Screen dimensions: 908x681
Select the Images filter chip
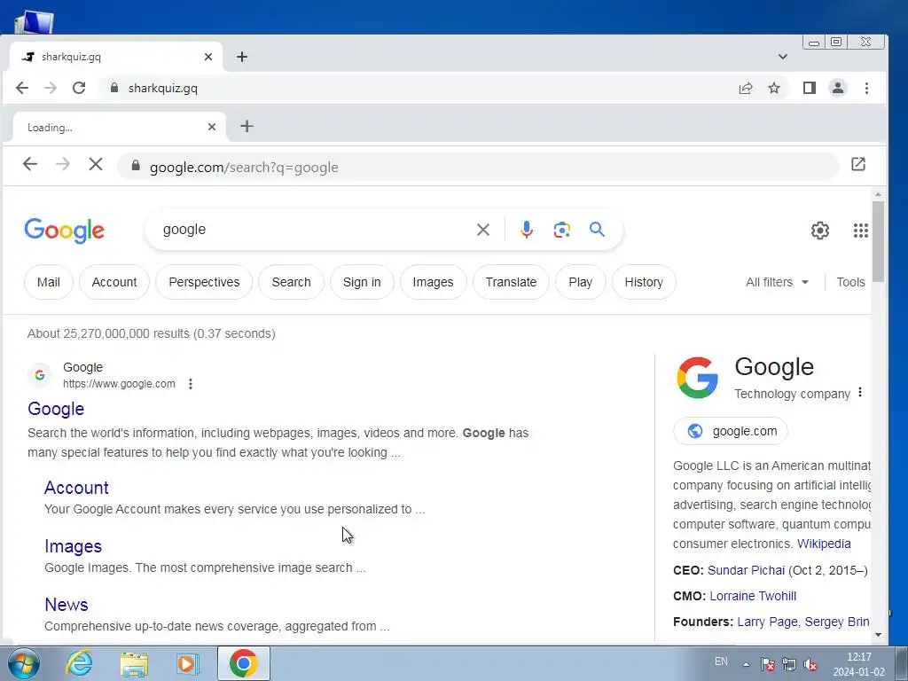tap(433, 282)
